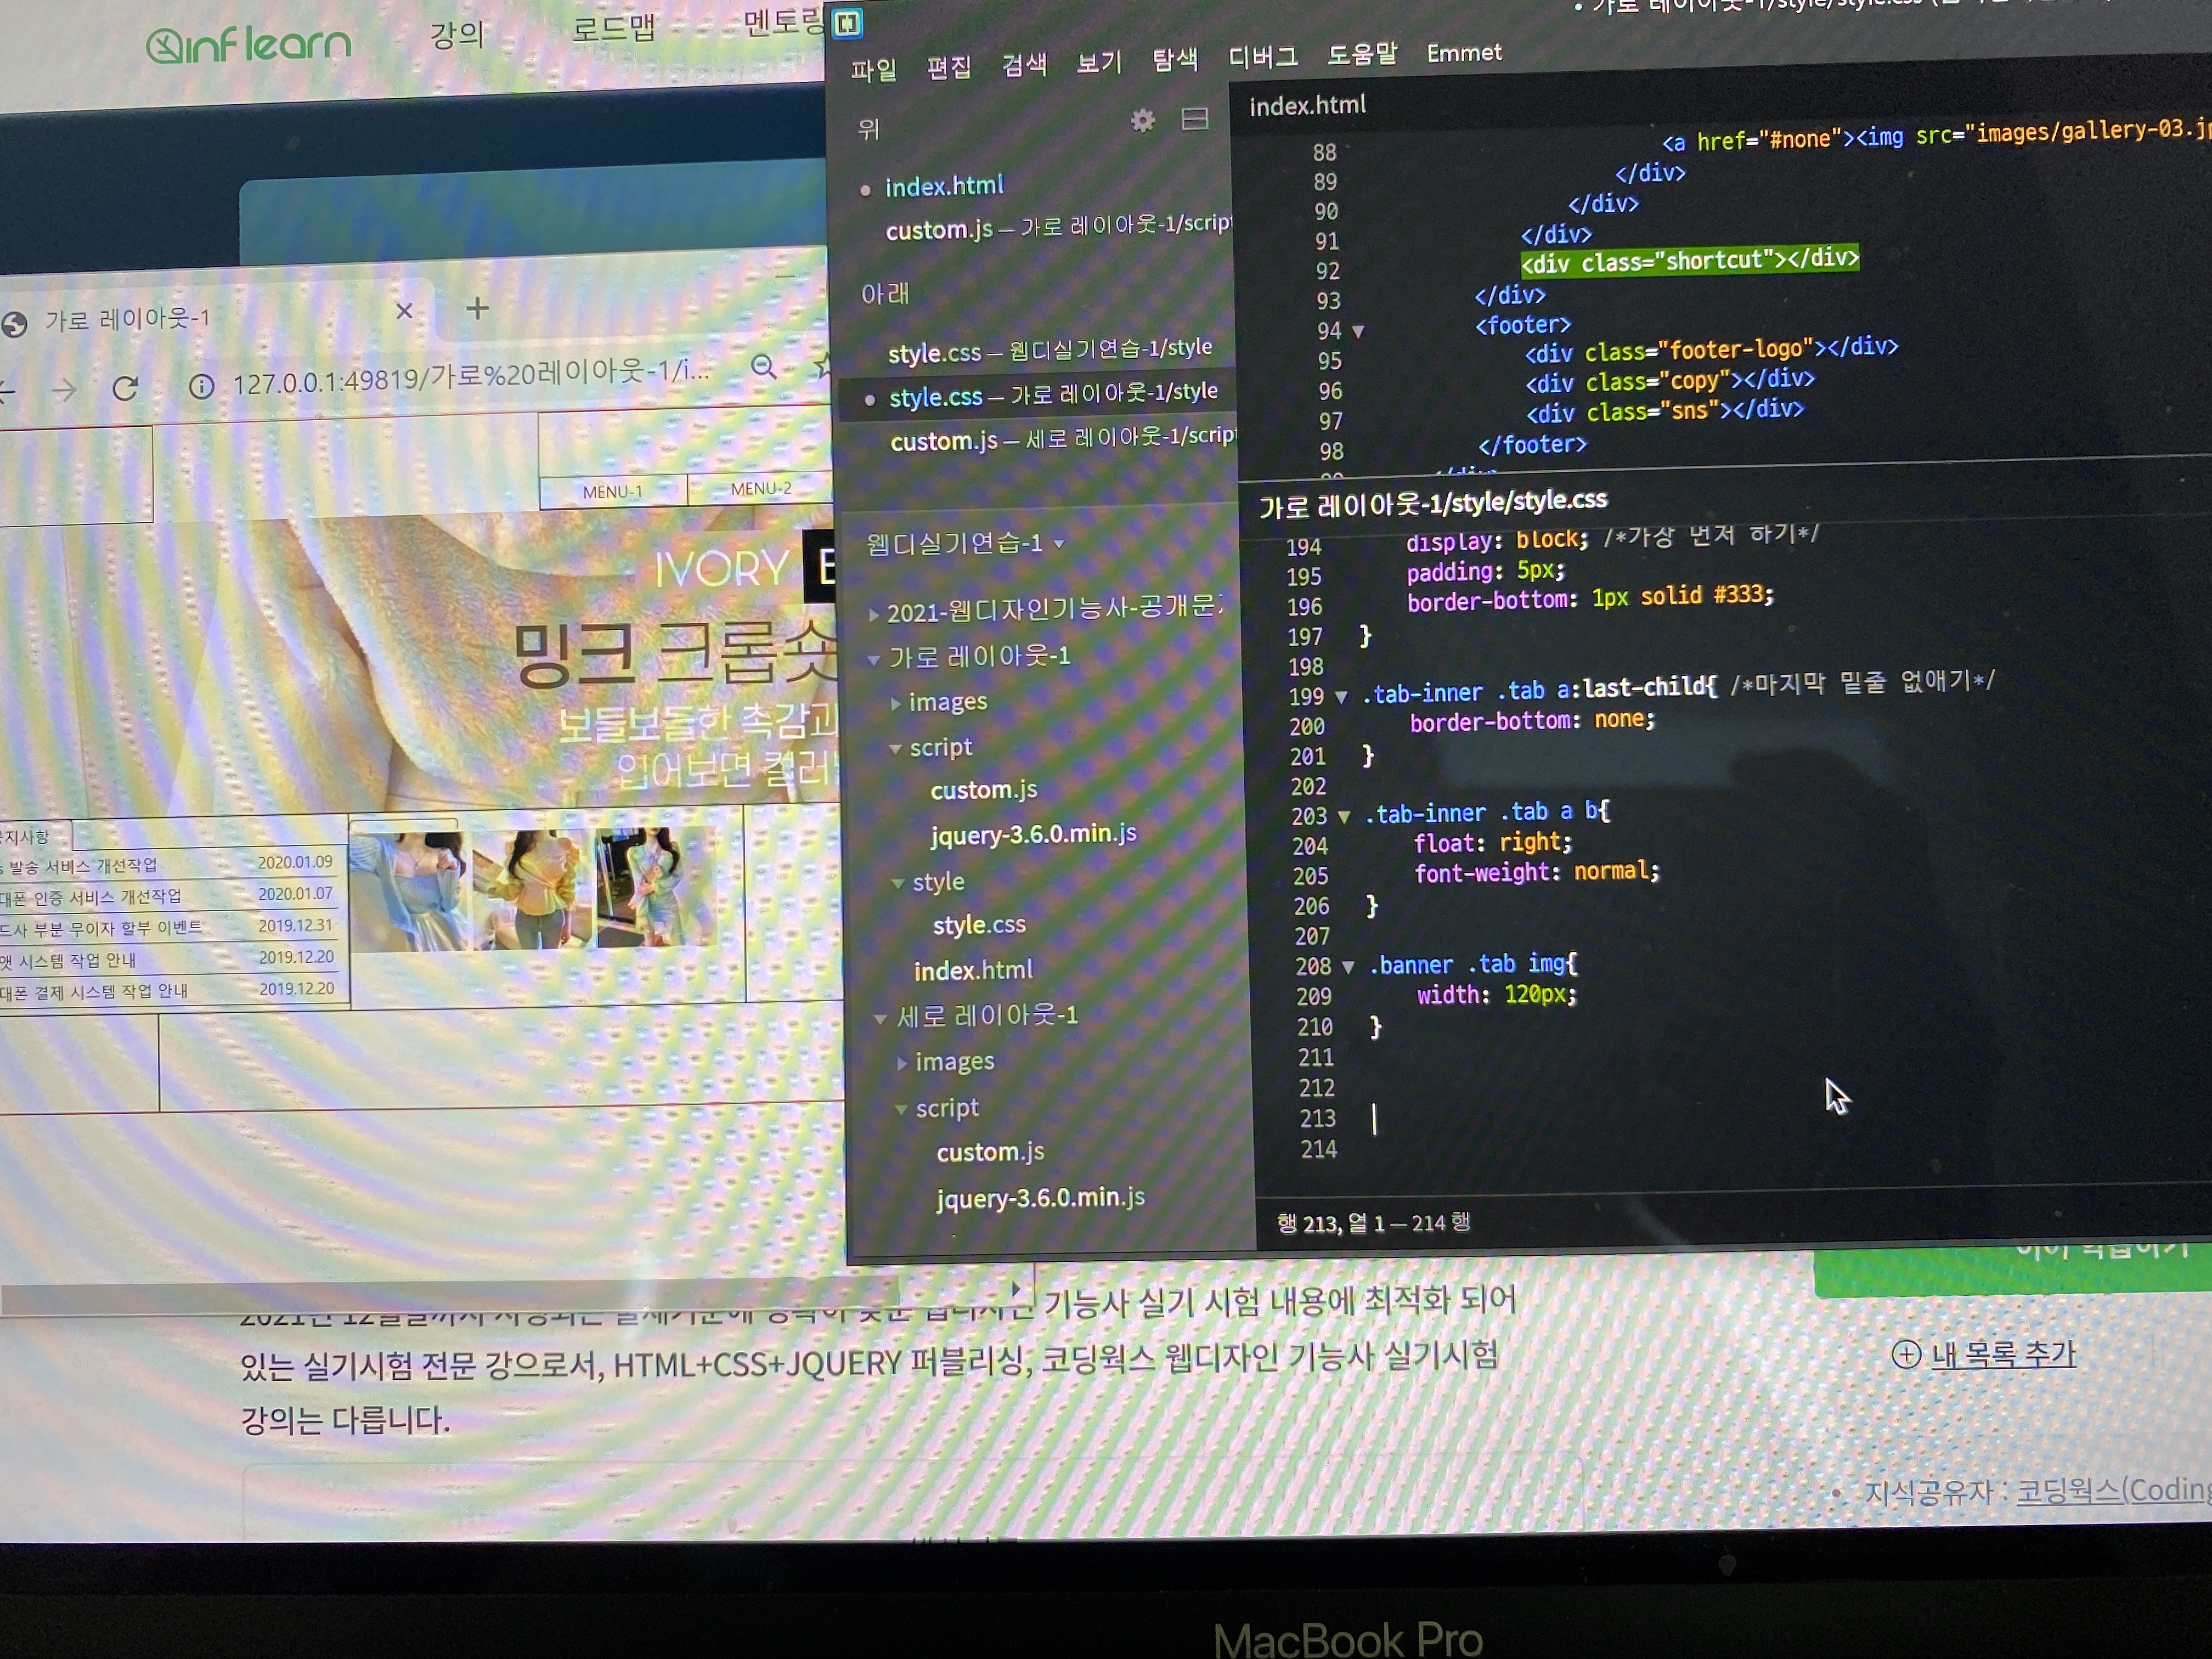Click the Inflearn logo
The image size is (2212, 1659).
tap(249, 46)
